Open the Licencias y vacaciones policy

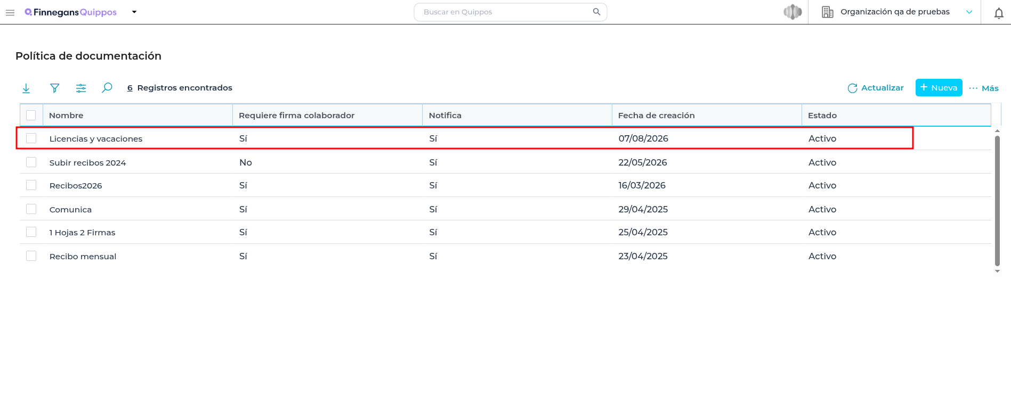click(96, 138)
